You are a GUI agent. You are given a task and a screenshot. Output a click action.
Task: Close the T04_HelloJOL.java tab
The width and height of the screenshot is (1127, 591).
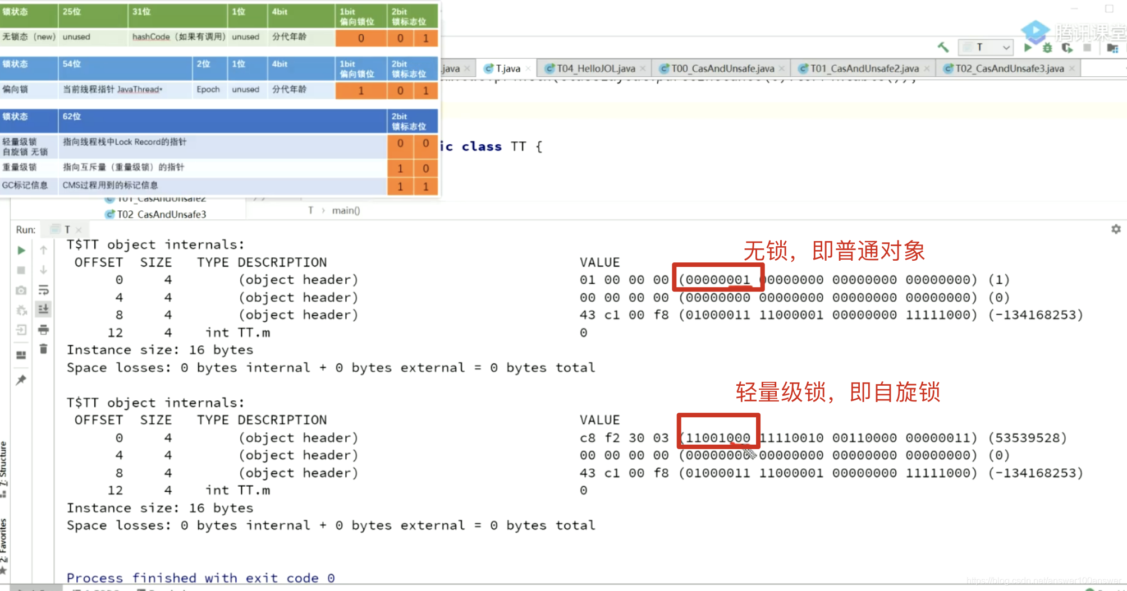pyautogui.click(x=643, y=69)
